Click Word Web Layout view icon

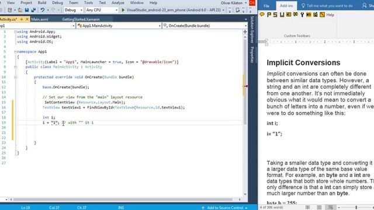(x=330, y=208)
